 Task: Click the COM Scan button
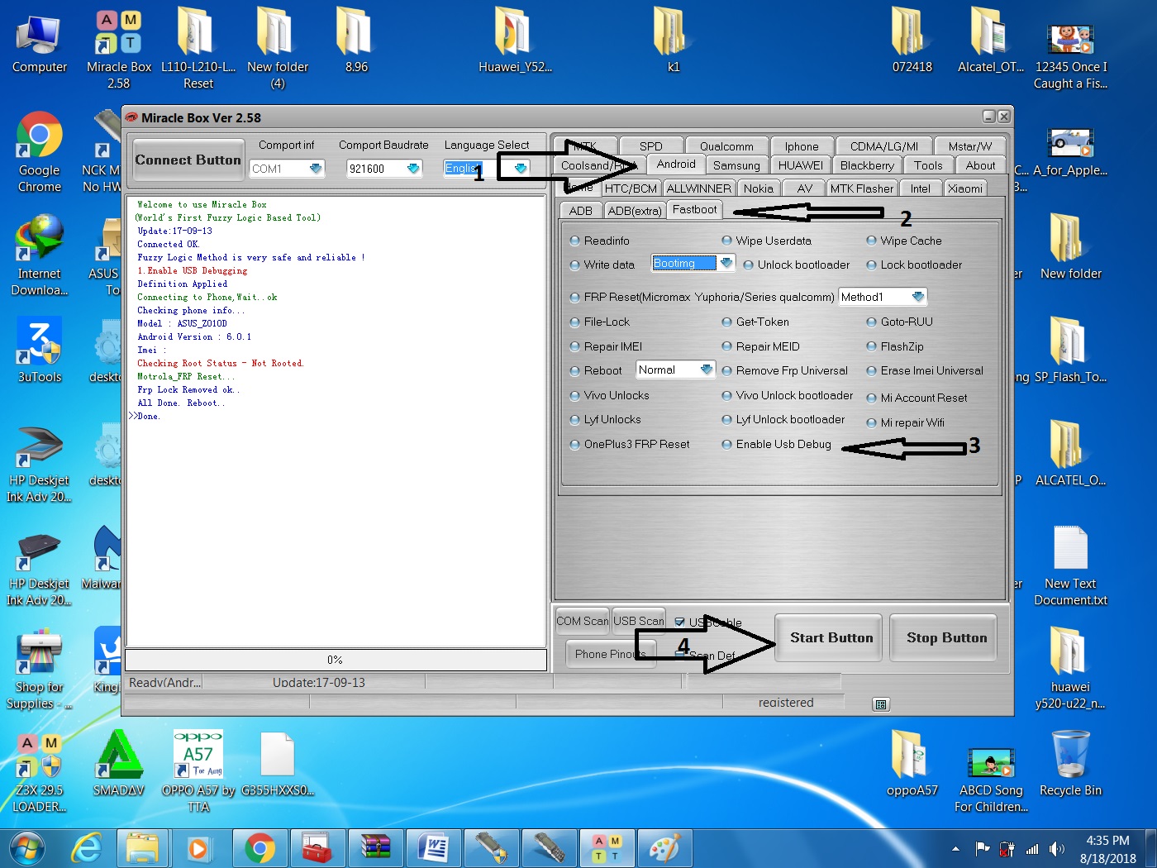click(x=582, y=621)
